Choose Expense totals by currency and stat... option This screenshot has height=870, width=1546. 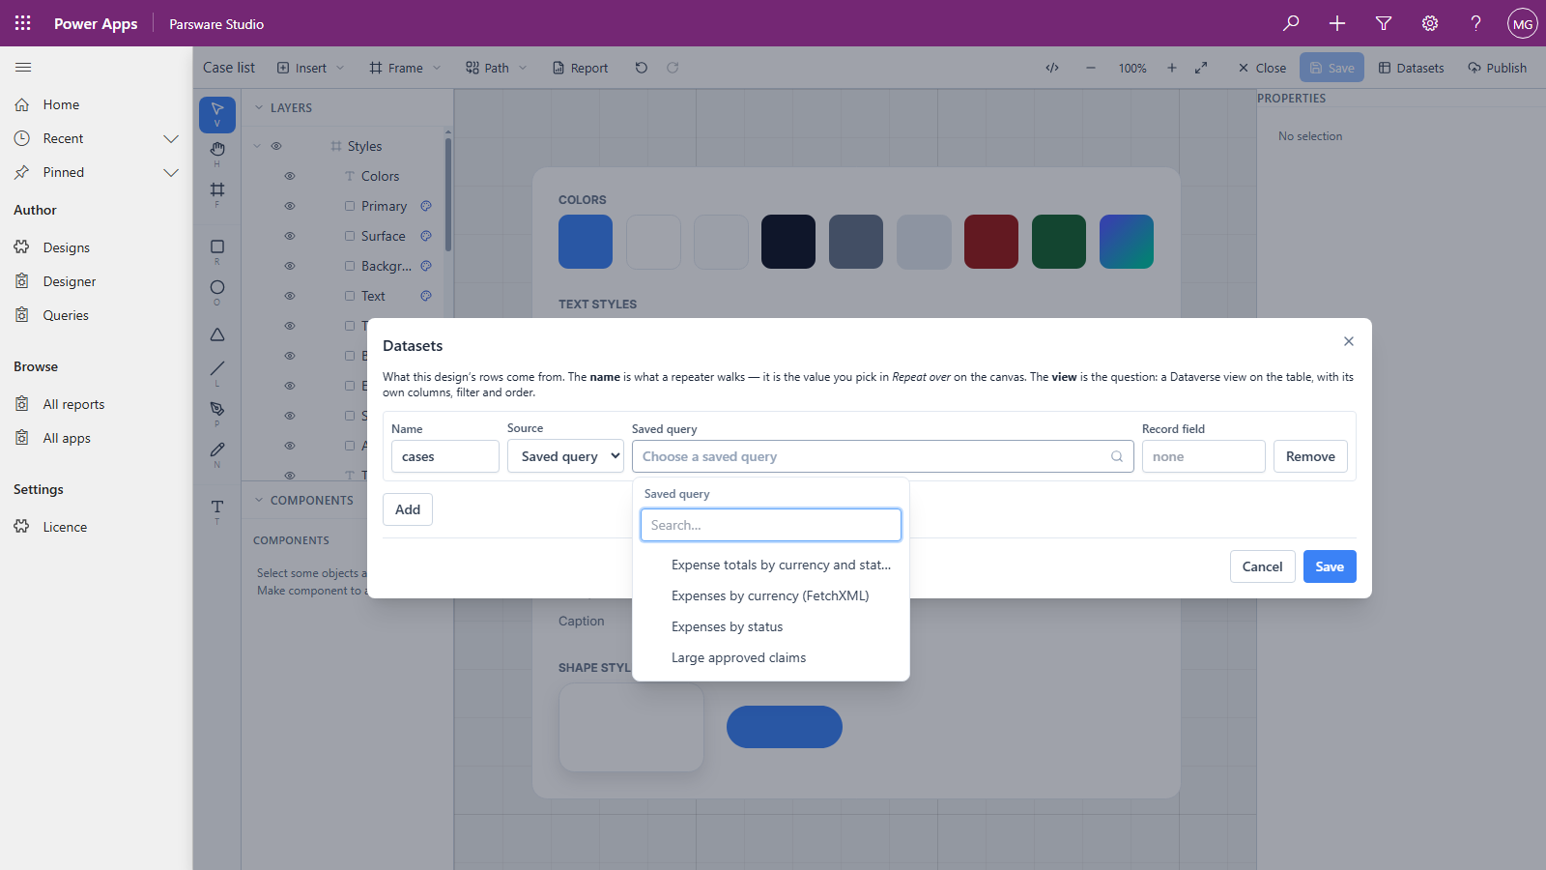[x=771, y=565]
